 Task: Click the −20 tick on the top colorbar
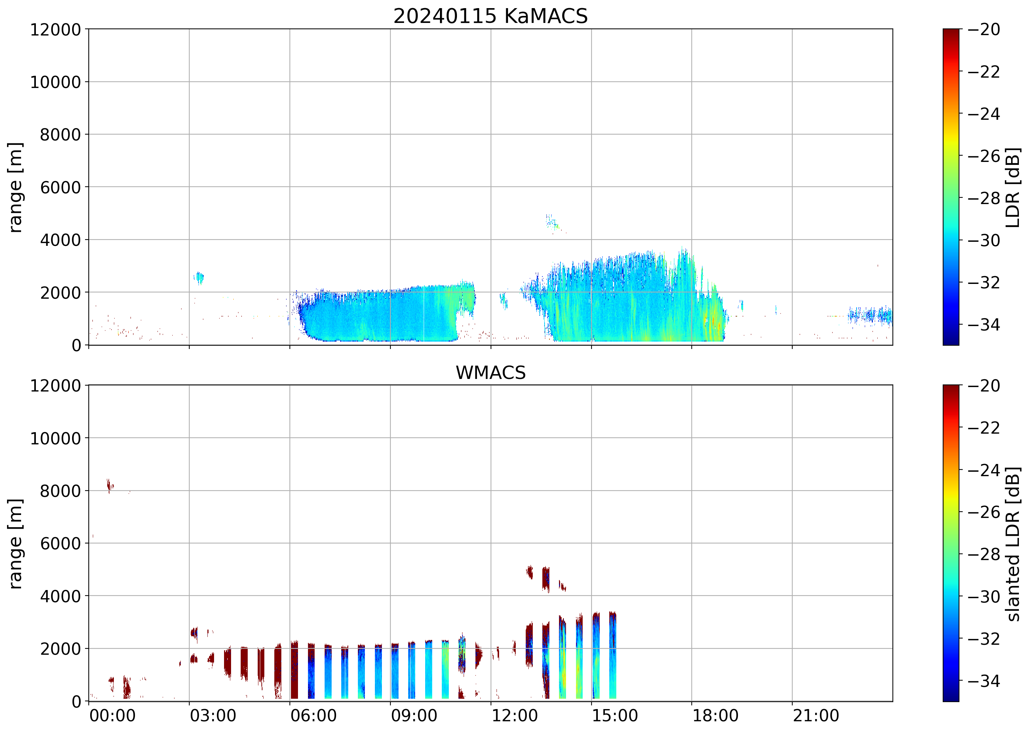point(983,30)
